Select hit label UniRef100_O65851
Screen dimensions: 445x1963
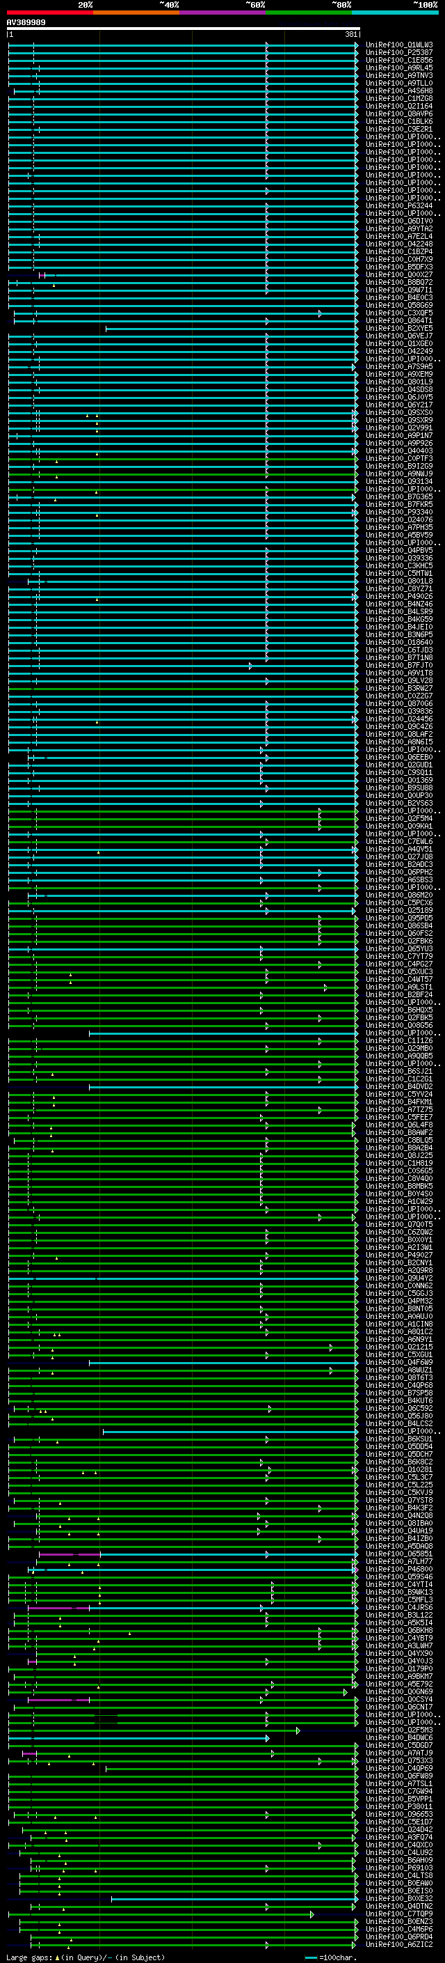pos(399,1554)
